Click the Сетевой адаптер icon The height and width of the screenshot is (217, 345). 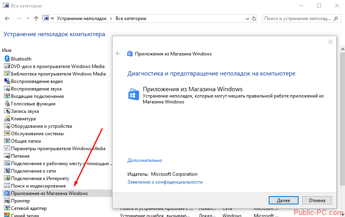[x=7, y=208]
